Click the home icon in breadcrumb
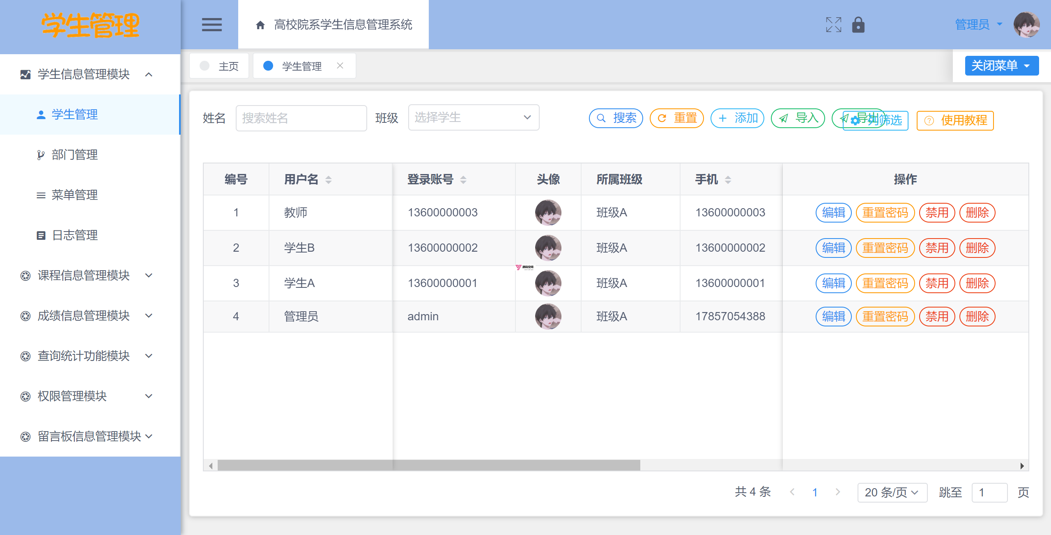Image resolution: width=1051 pixels, height=535 pixels. tap(260, 25)
